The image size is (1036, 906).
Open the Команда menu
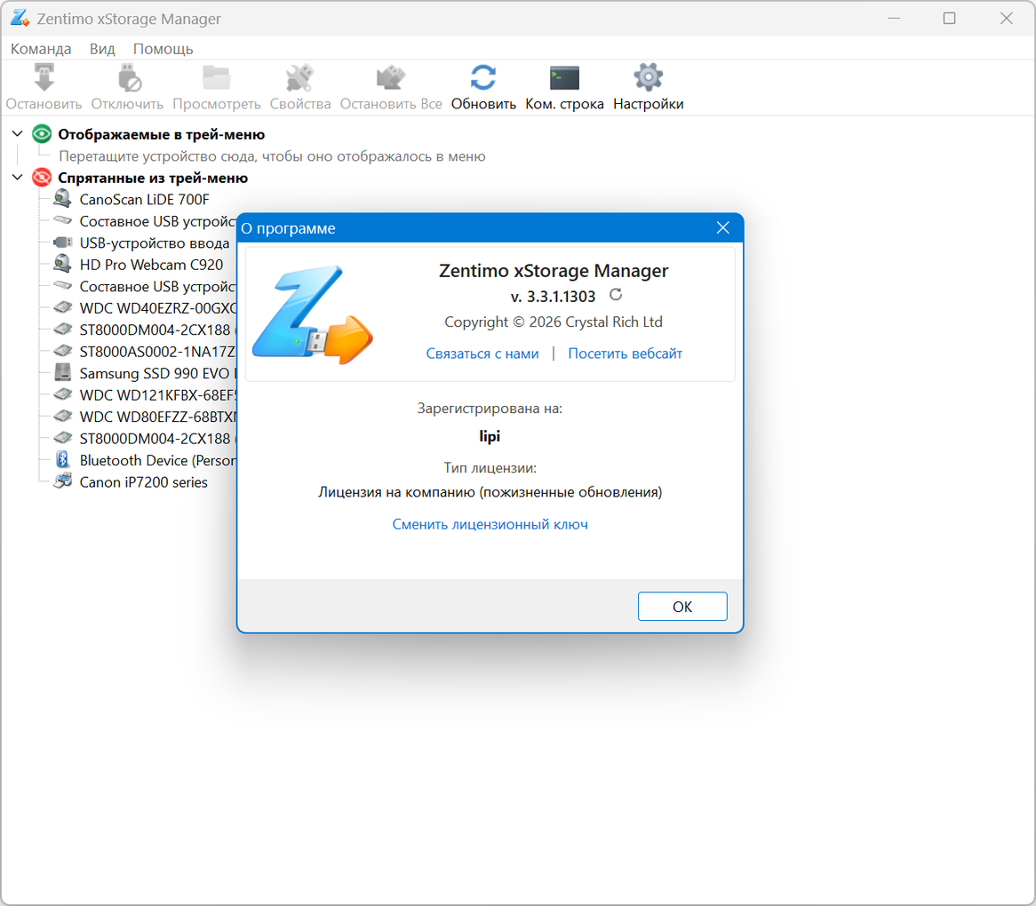click(x=41, y=49)
